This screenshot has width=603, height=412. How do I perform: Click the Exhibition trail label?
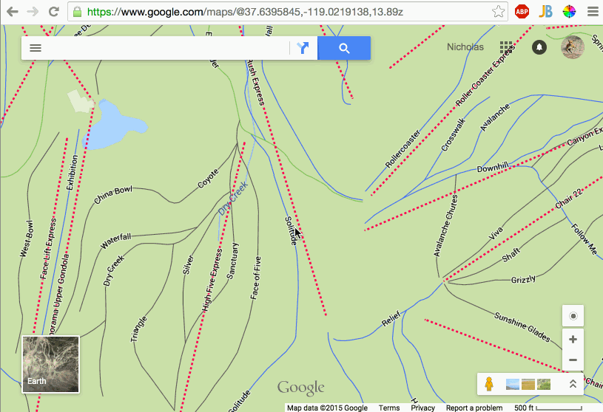[73, 172]
